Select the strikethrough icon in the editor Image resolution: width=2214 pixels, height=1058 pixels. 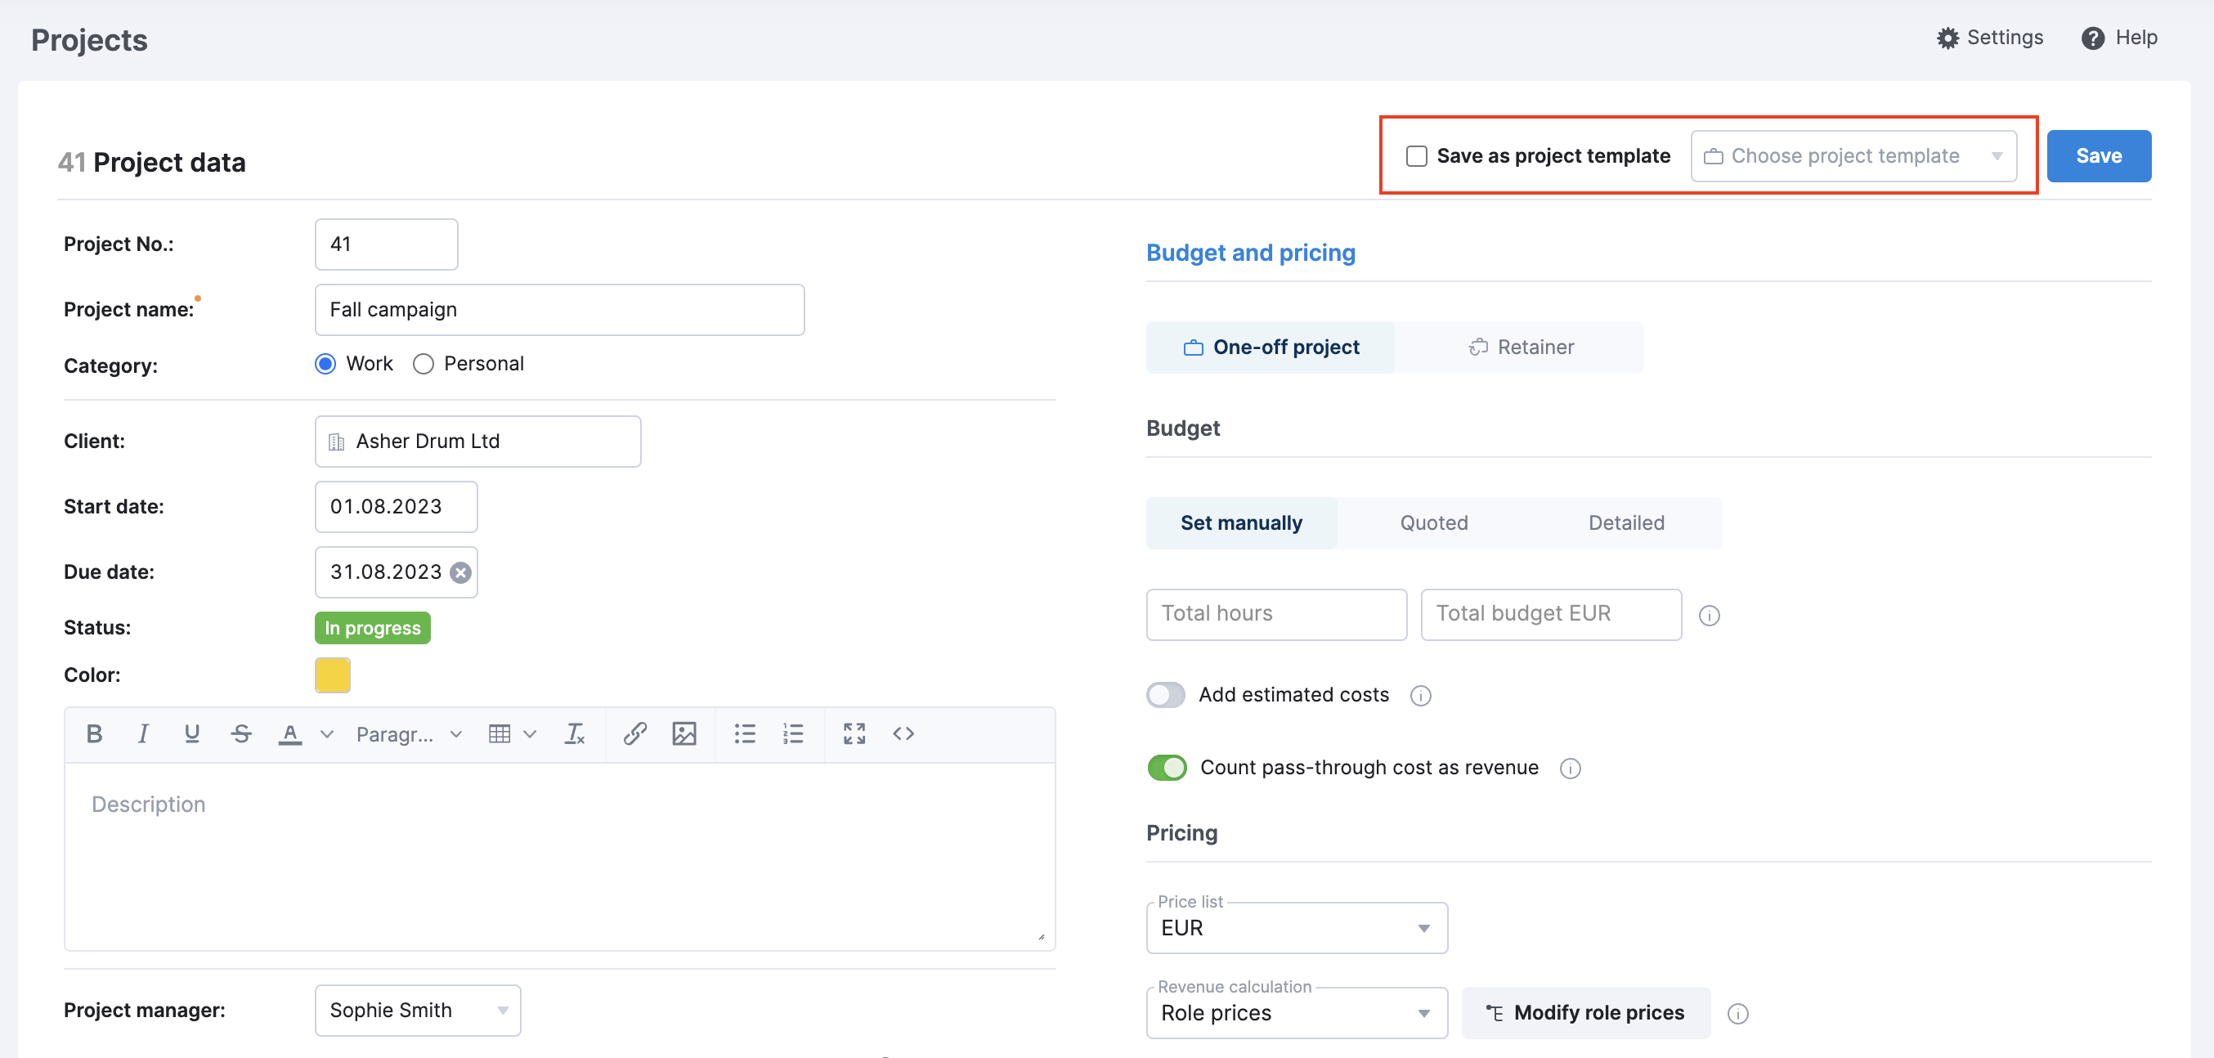(x=240, y=734)
